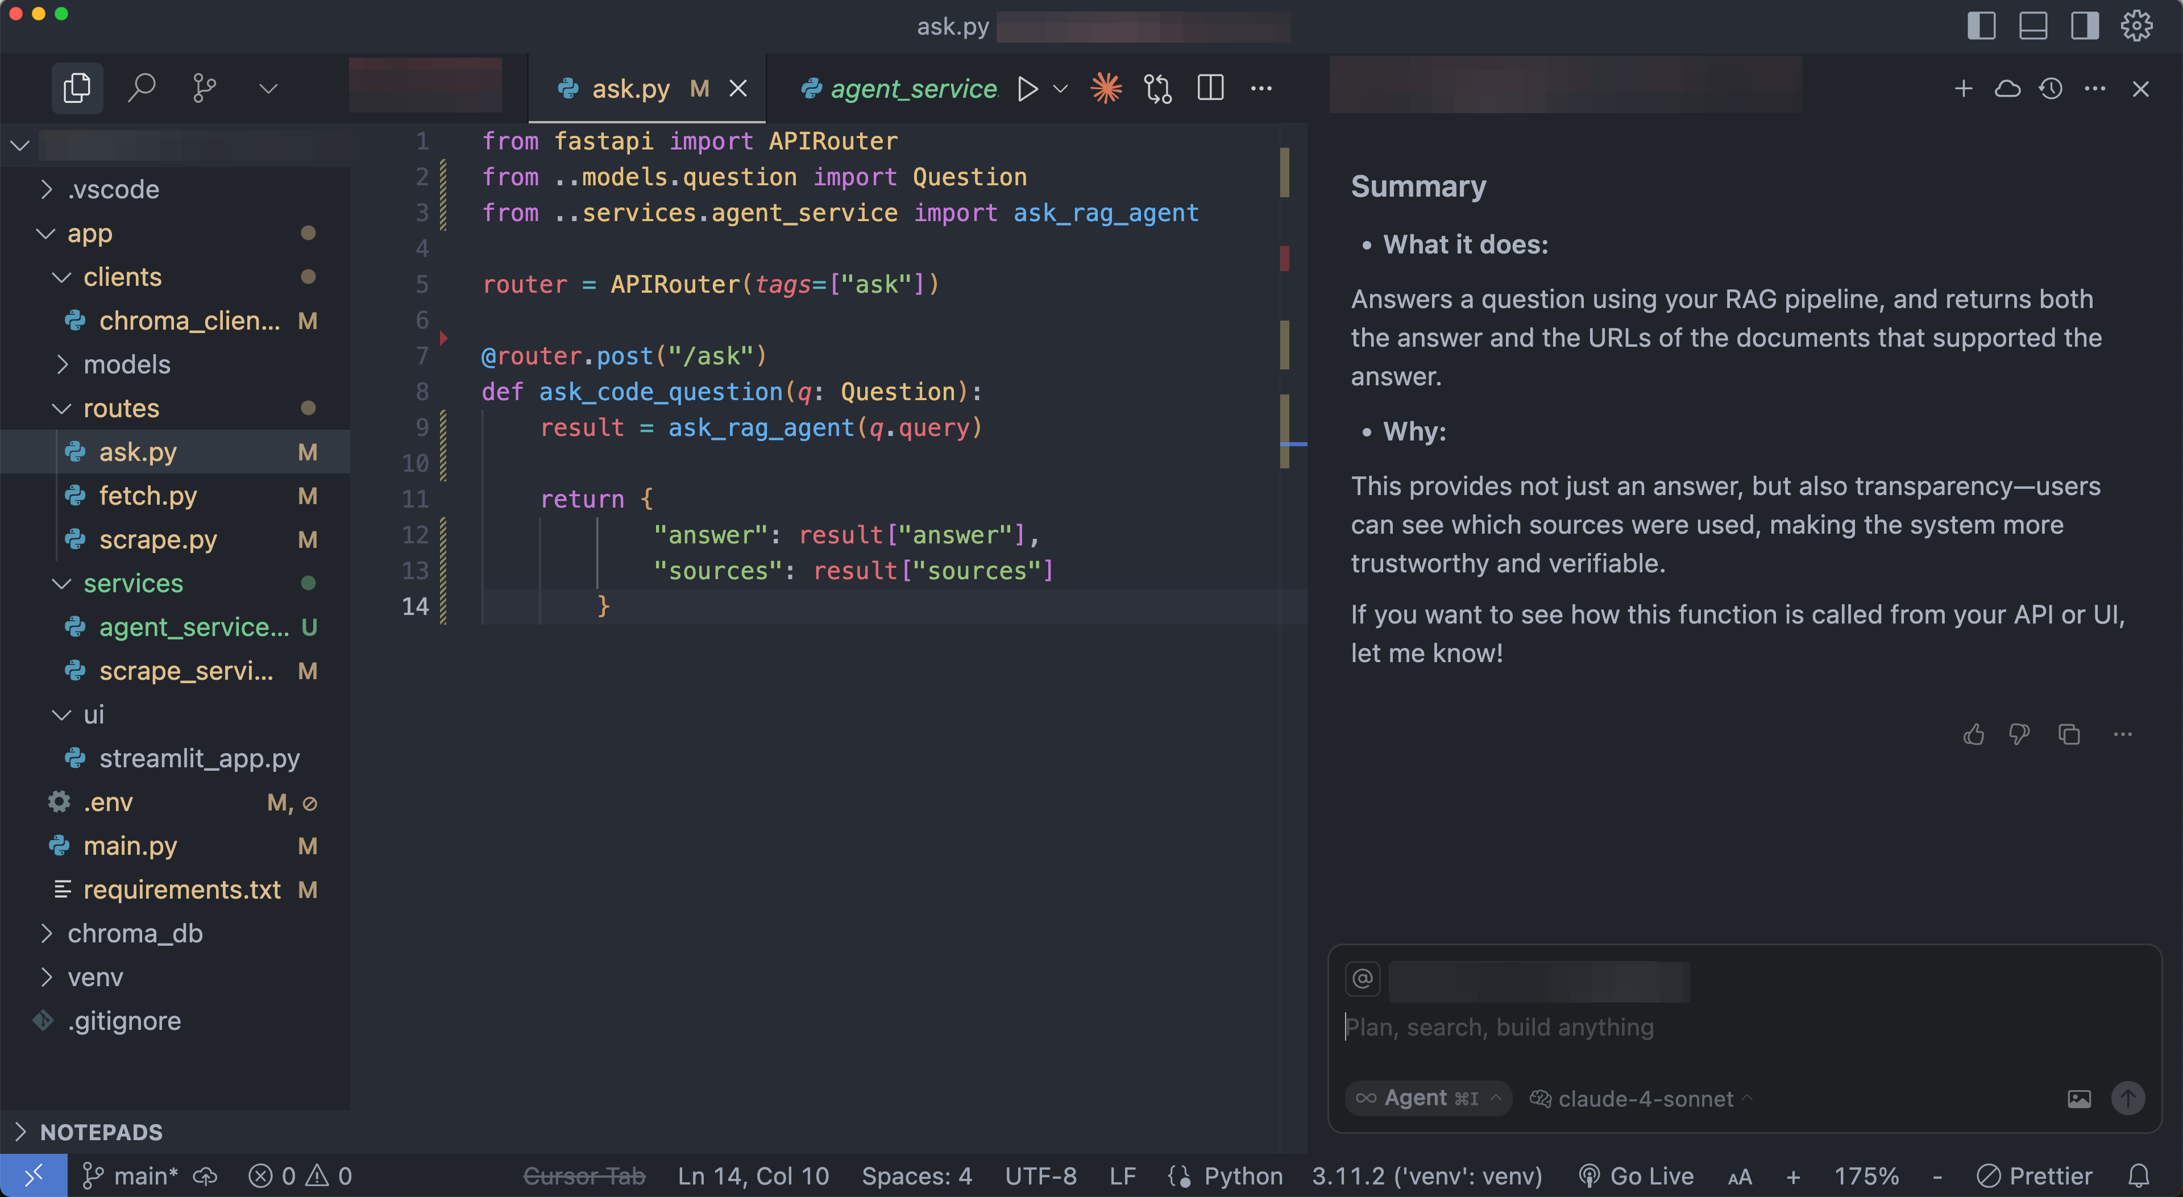This screenshot has width=2183, height=1197.
Task: Click Go Live in the status bar
Action: [x=1637, y=1176]
